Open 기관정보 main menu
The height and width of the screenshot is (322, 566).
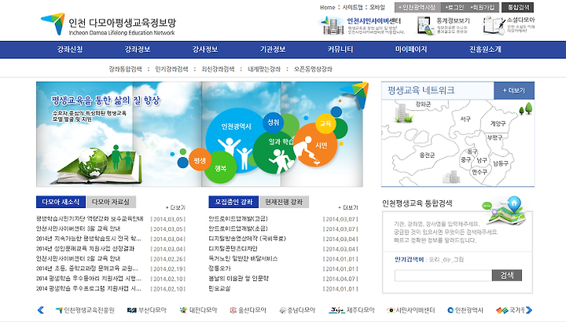click(273, 49)
